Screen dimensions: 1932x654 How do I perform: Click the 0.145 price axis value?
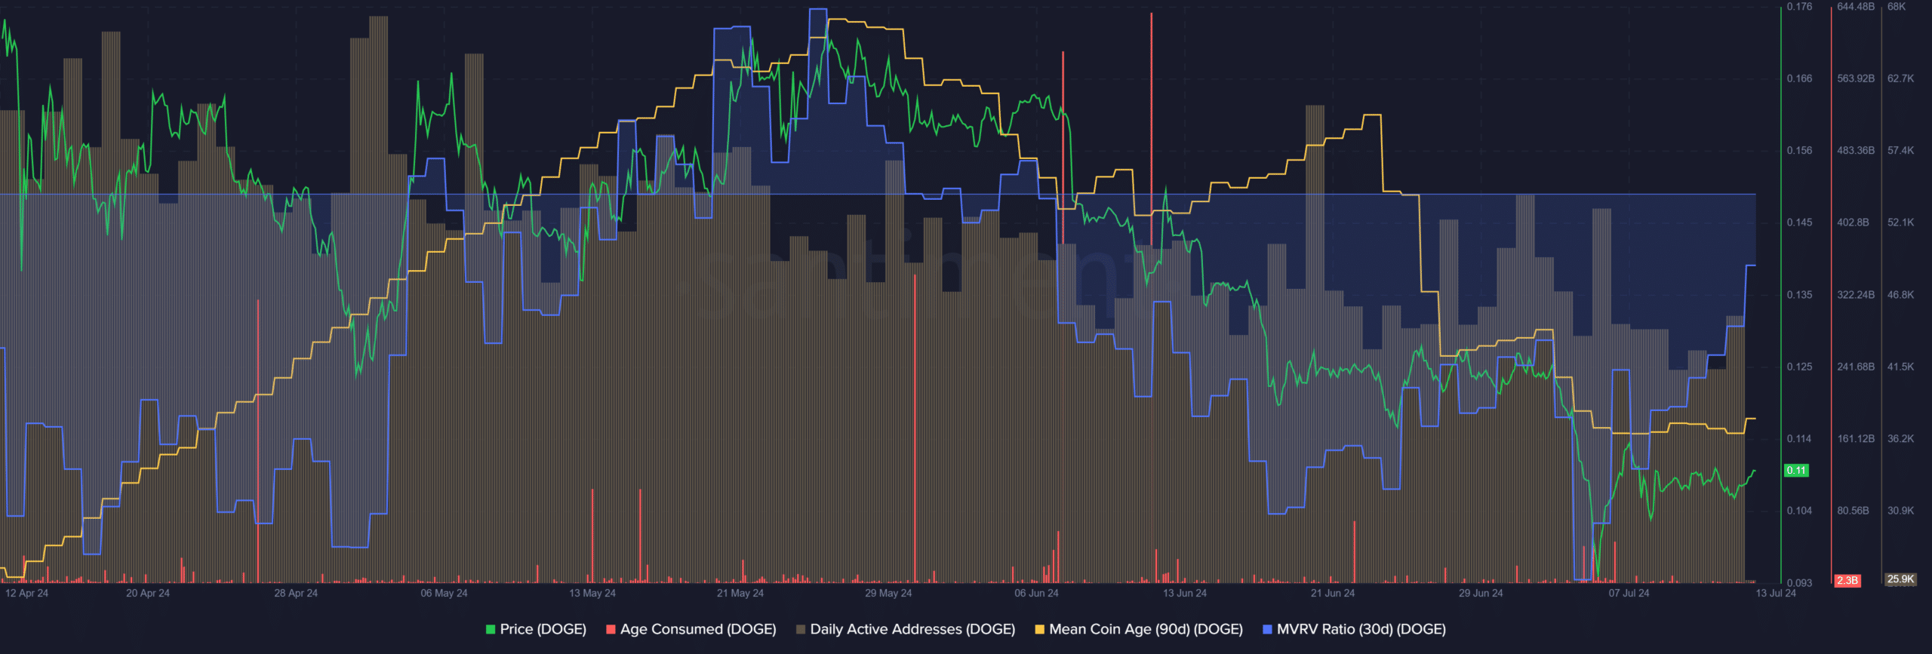tap(1799, 223)
